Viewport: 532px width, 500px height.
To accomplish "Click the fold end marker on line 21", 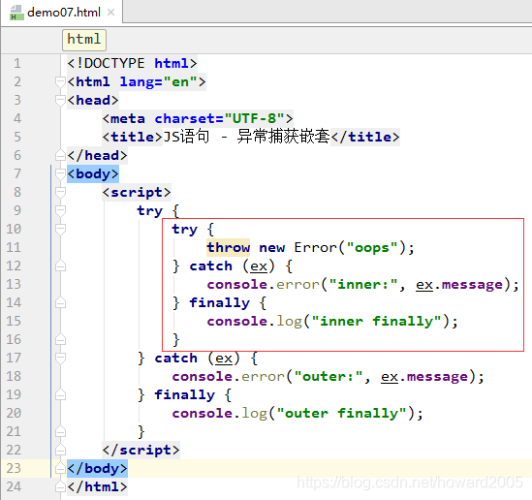I will (x=60, y=431).
